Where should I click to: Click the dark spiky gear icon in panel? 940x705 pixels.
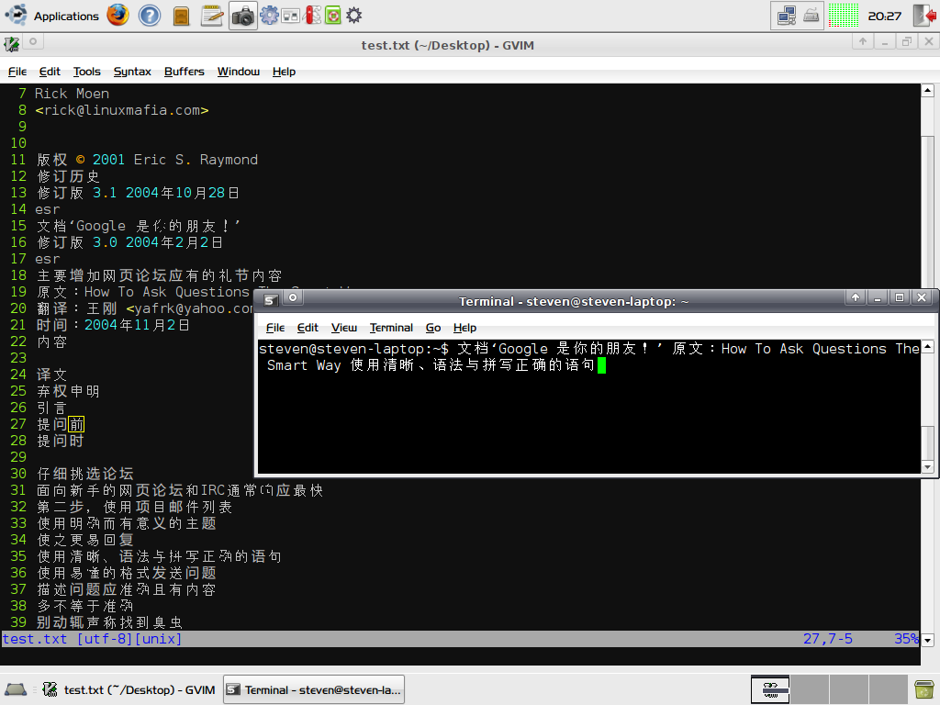coord(354,16)
